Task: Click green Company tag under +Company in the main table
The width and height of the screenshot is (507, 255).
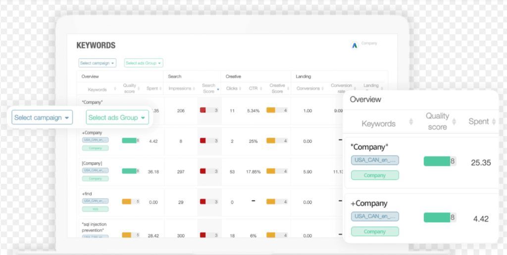Action: [x=96, y=148]
